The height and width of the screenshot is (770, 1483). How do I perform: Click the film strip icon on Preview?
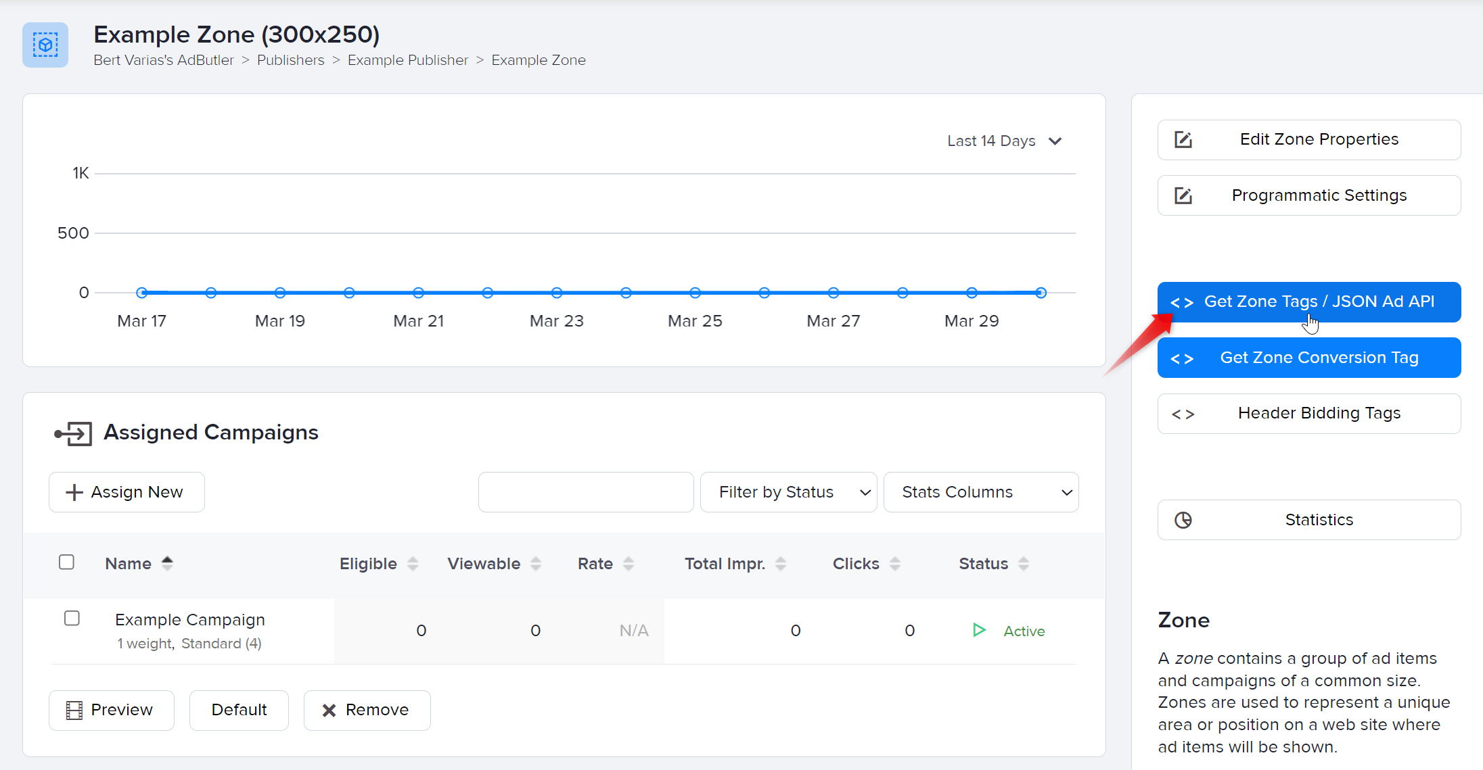pos(74,710)
